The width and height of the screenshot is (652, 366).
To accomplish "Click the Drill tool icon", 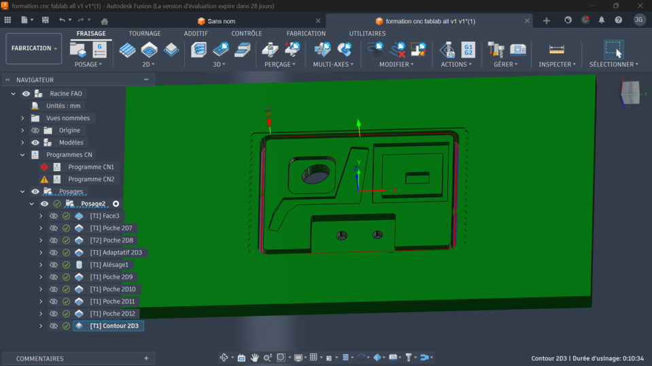I will pos(270,50).
